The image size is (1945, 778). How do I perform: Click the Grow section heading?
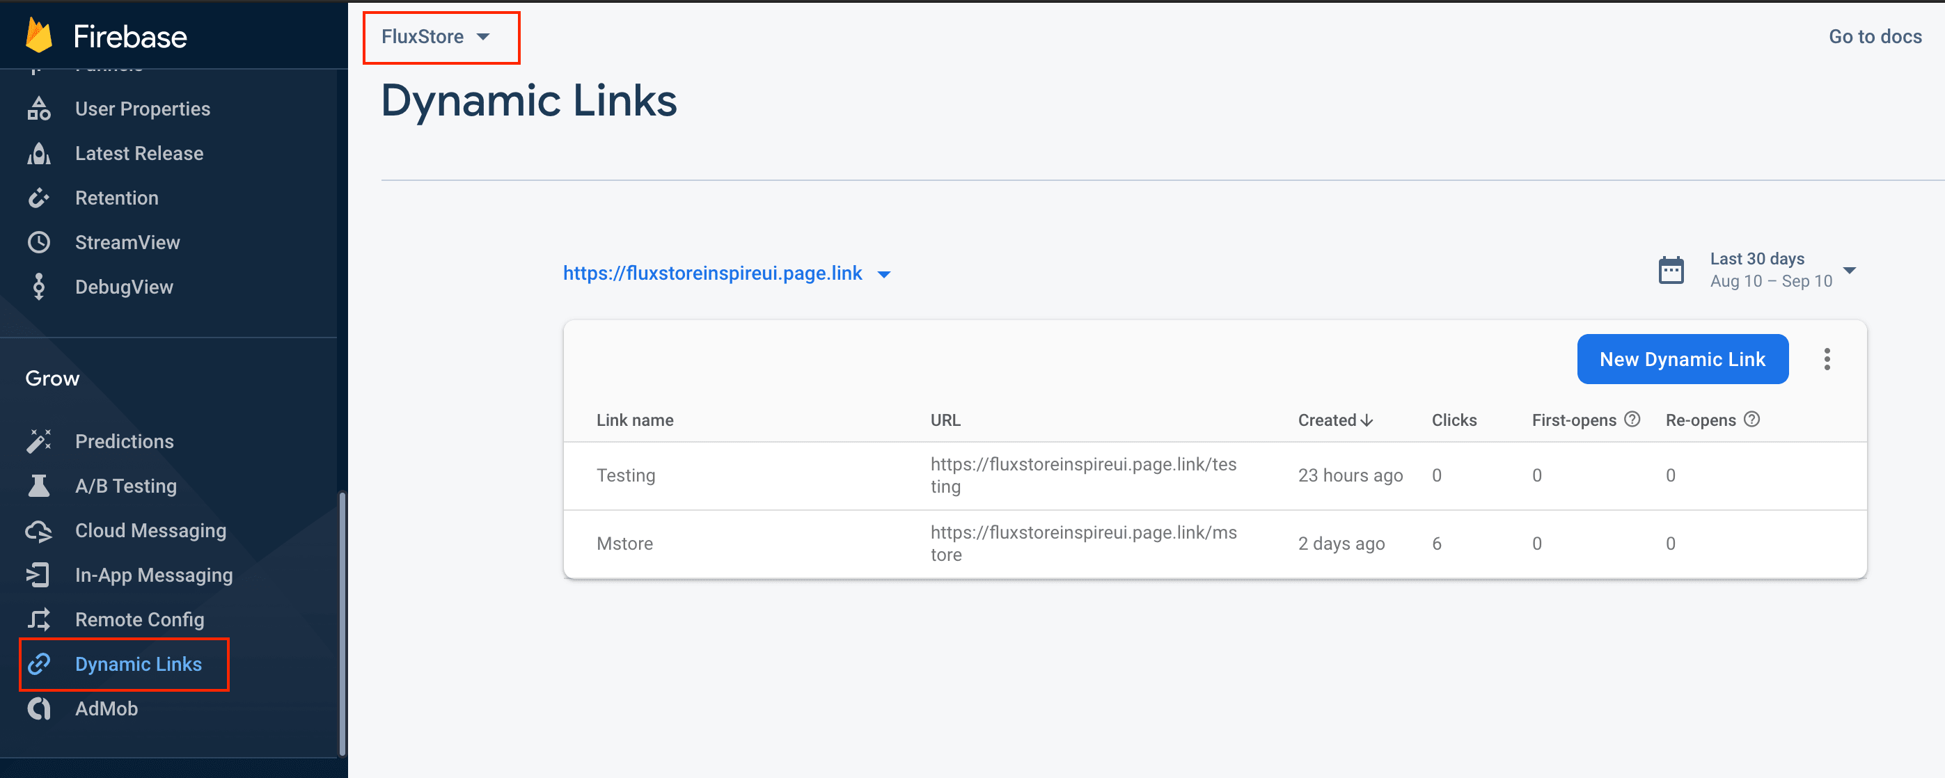(x=52, y=378)
